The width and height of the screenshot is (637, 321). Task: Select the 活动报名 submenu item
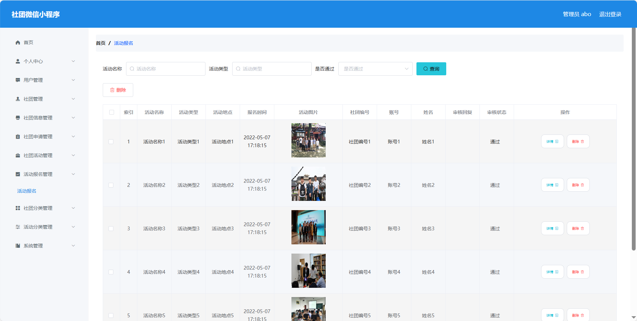(27, 191)
